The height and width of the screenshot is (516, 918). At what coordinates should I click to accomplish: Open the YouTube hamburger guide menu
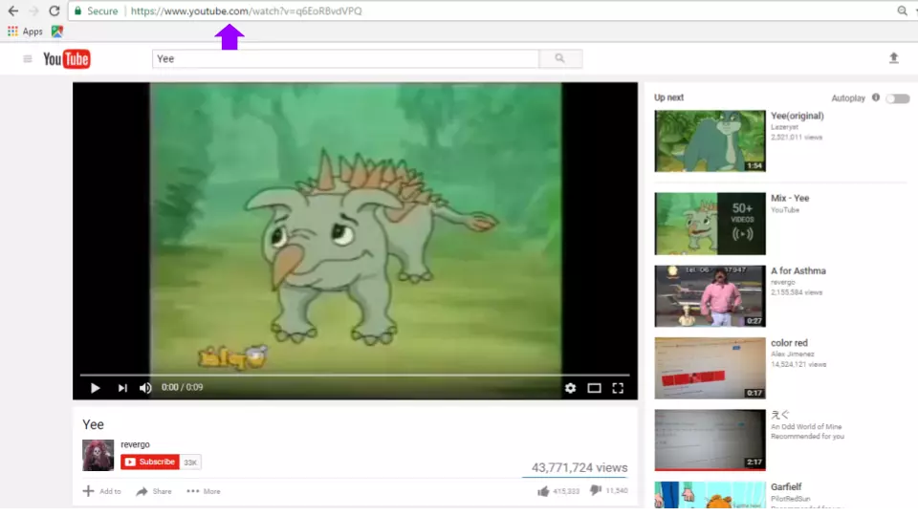pos(28,58)
